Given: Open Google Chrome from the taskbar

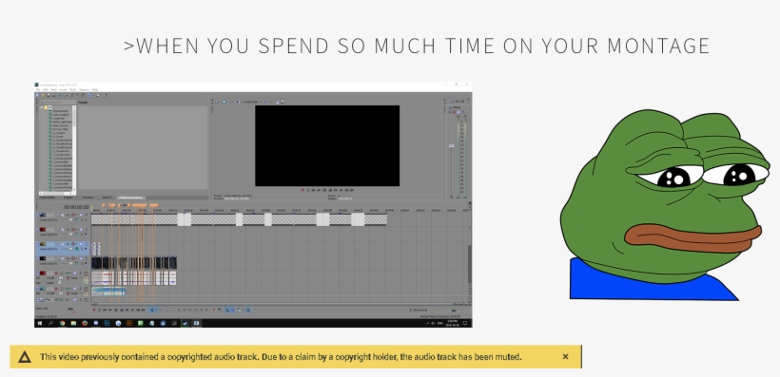Looking at the screenshot, I should tap(62, 324).
